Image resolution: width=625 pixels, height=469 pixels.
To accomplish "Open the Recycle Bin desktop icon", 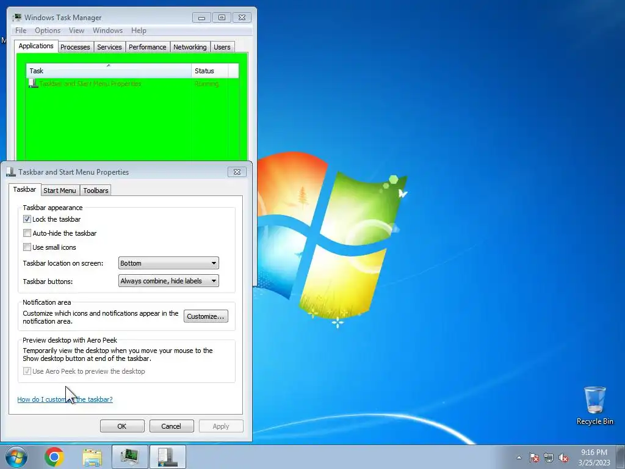I will pos(594,405).
